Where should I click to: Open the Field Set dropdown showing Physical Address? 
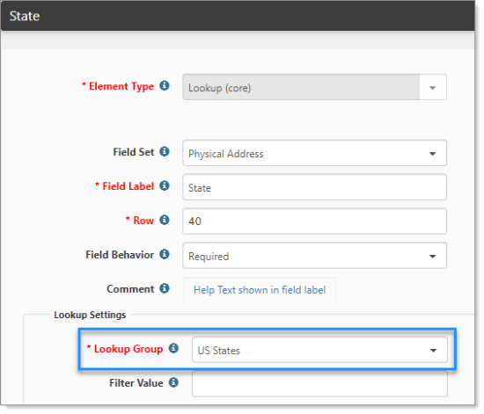tap(314, 153)
